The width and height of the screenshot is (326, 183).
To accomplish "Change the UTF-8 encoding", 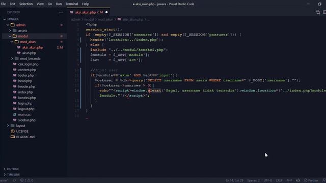I will [x=267, y=180].
